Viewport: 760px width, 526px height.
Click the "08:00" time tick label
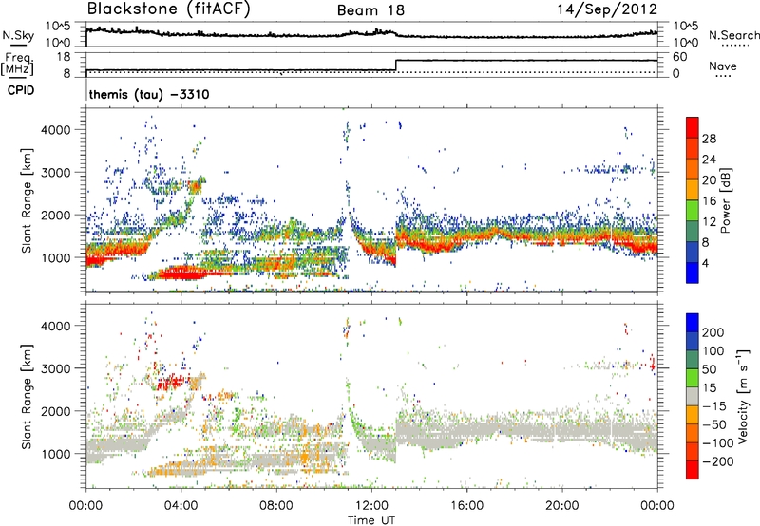click(276, 506)
